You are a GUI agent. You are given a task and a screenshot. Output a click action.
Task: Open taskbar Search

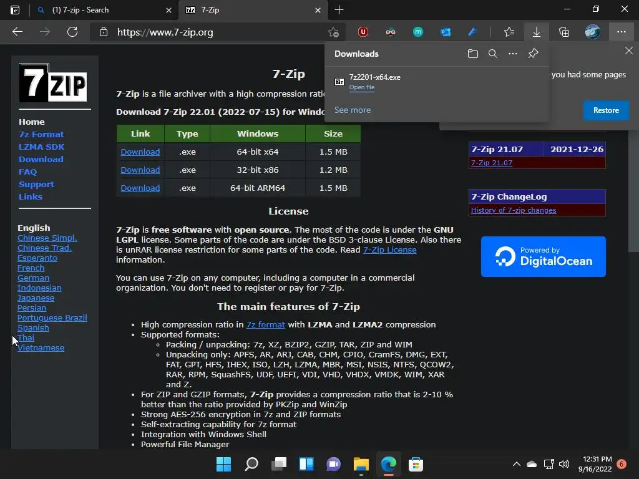(x=251, y=464)
